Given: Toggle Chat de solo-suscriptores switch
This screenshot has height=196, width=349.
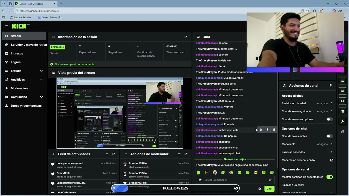Looking at the screenshot, I should click(330, 119).
